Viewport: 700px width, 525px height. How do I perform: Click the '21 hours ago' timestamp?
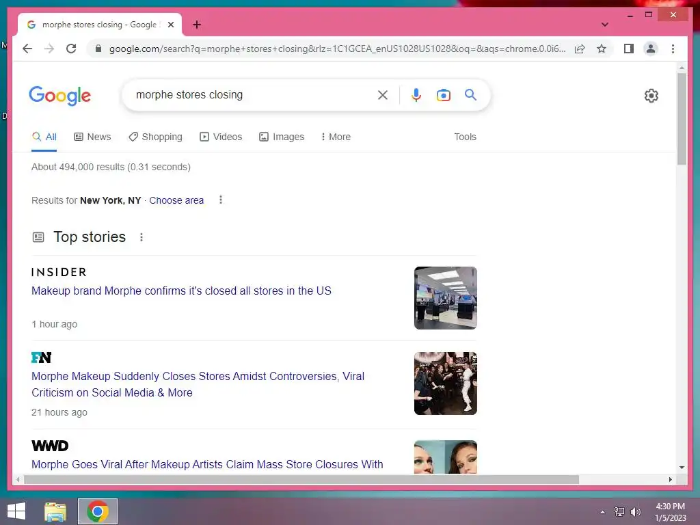(59, 412)
